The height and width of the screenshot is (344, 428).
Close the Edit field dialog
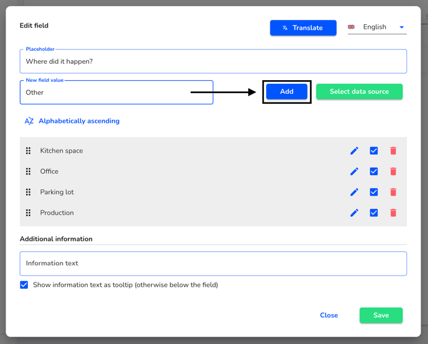pyautogui.click(x=329, y=315)
